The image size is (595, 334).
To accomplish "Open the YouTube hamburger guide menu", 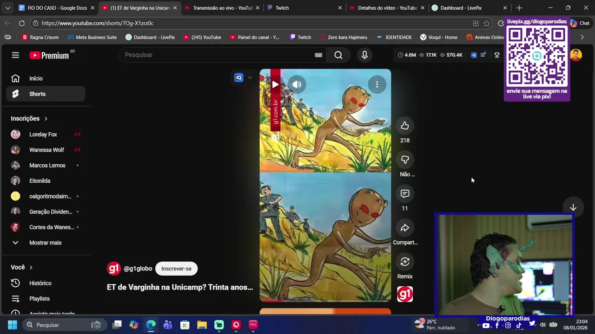I will (15, 55).
